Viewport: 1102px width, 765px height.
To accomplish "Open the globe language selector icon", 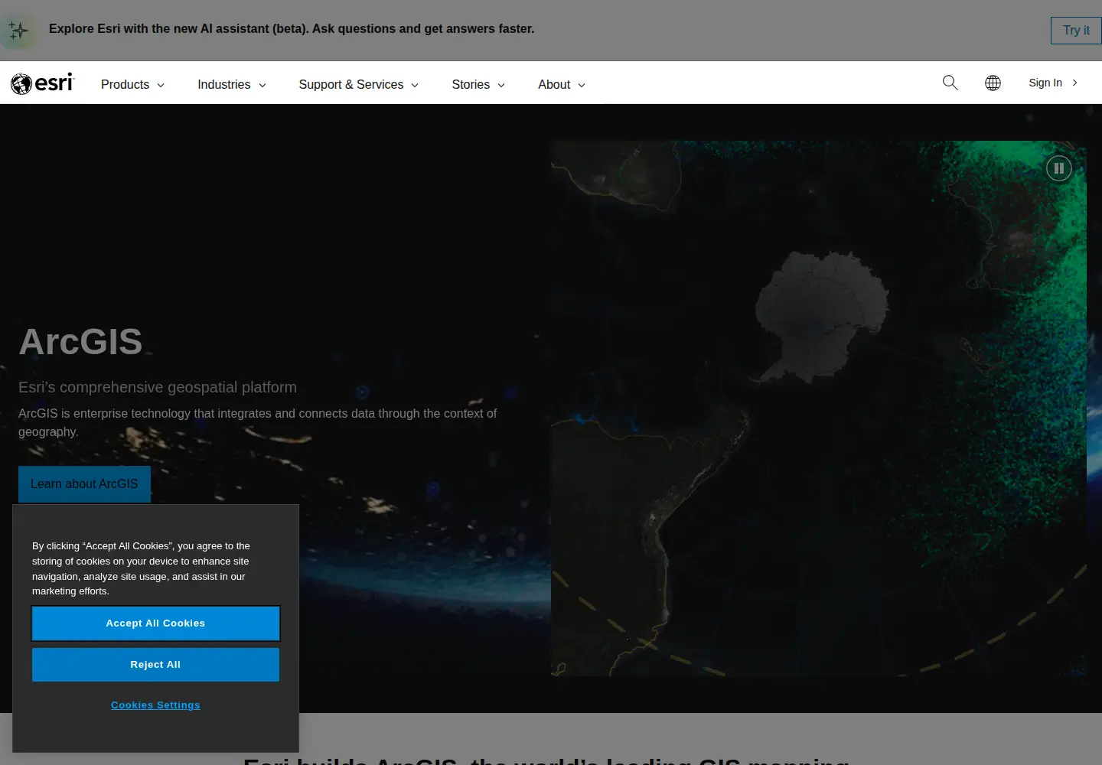I will pyautogui.click(x=993, y=83).
